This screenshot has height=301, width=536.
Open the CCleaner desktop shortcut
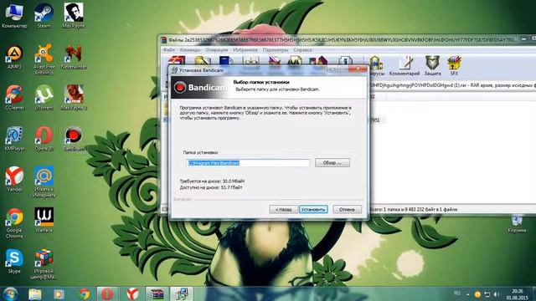tap(14, 98)
